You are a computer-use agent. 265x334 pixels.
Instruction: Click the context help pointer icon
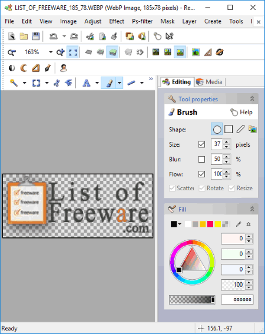(x=170, y=36)
